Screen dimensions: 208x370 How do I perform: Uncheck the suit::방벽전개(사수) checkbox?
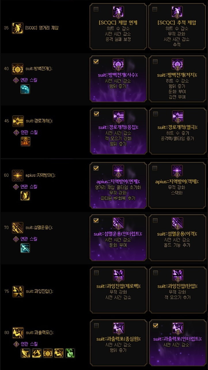click(96, 61)
